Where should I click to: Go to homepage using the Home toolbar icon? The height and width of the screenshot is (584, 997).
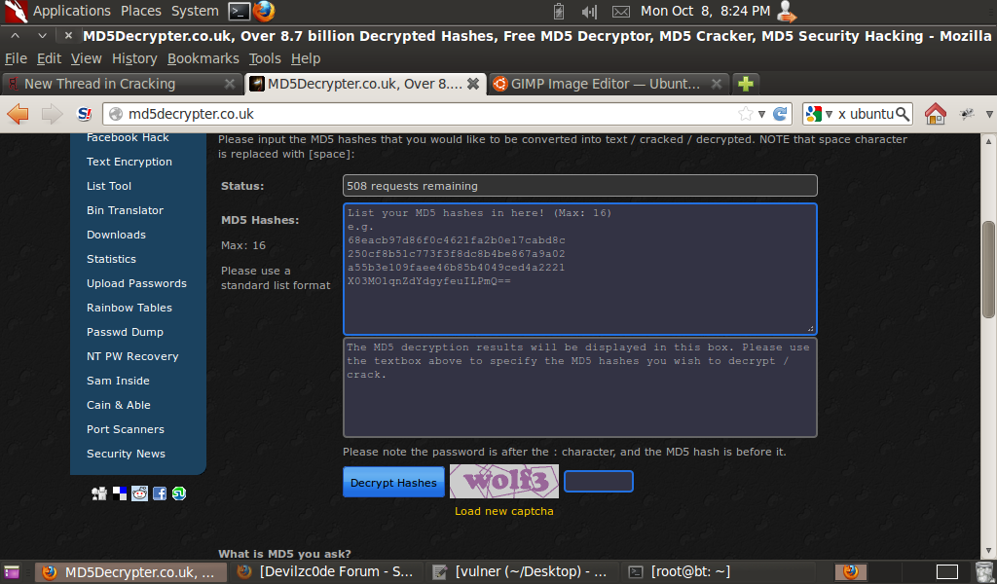[935, 114]
